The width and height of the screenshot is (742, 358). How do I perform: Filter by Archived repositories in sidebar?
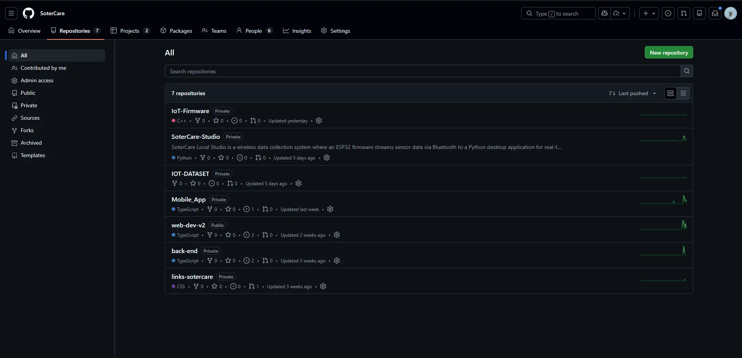[x=31, y=143]
